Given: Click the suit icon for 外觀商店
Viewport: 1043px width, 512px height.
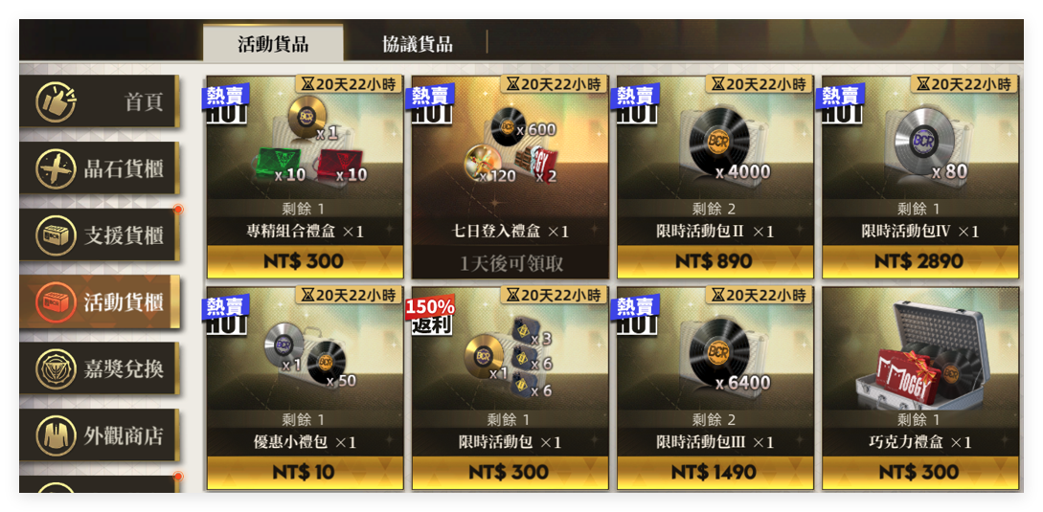Looking at the screenshot, I should point(56,436).
